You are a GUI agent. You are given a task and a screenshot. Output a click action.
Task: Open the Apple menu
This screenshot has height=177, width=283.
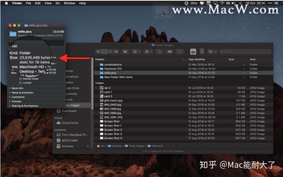(x=6, y=3)
